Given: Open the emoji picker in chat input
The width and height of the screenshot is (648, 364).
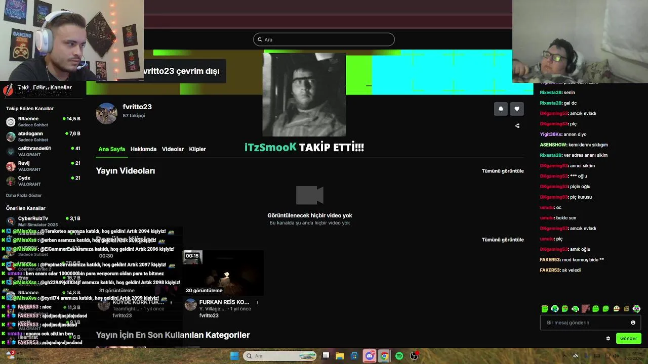Looking at the screenshot, I should click(x=633, y=323).
